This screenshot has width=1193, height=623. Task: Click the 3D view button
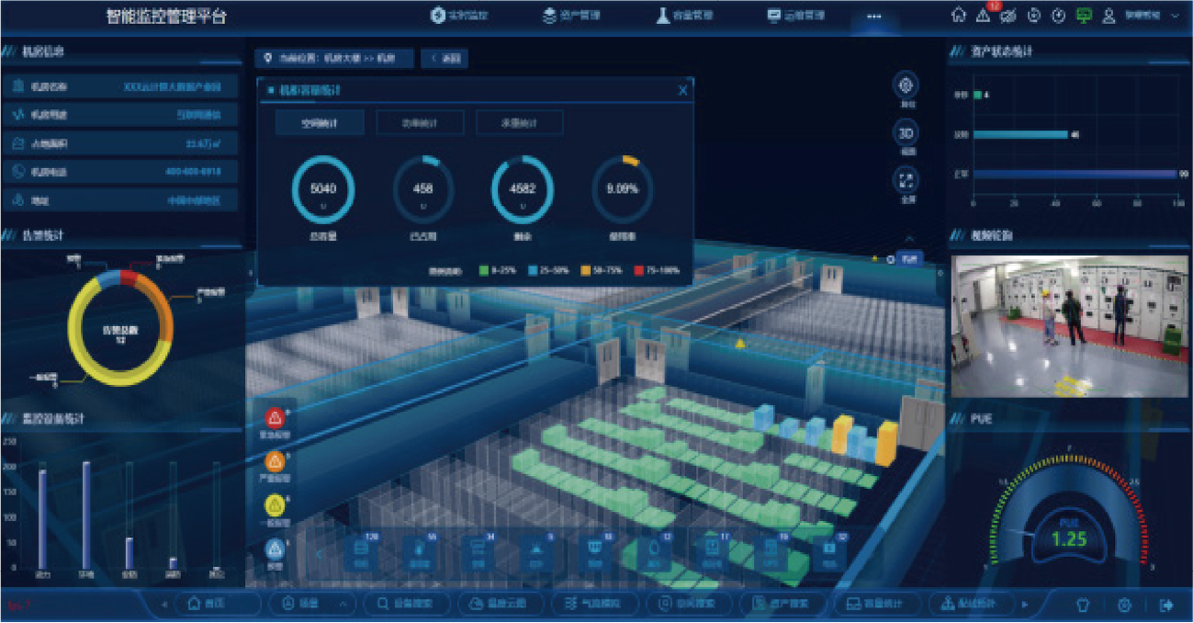point(906,133)
